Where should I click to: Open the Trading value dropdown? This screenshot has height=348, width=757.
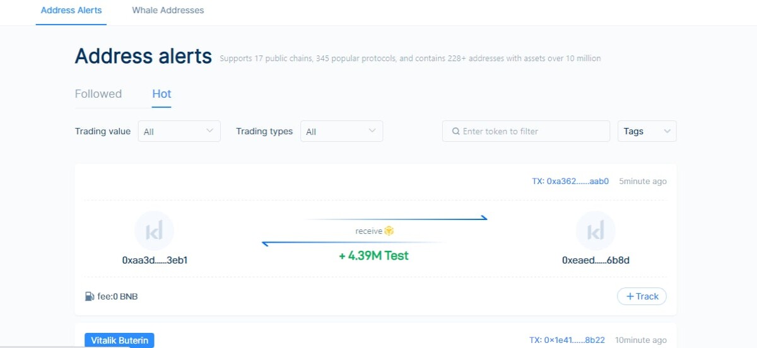179,131
